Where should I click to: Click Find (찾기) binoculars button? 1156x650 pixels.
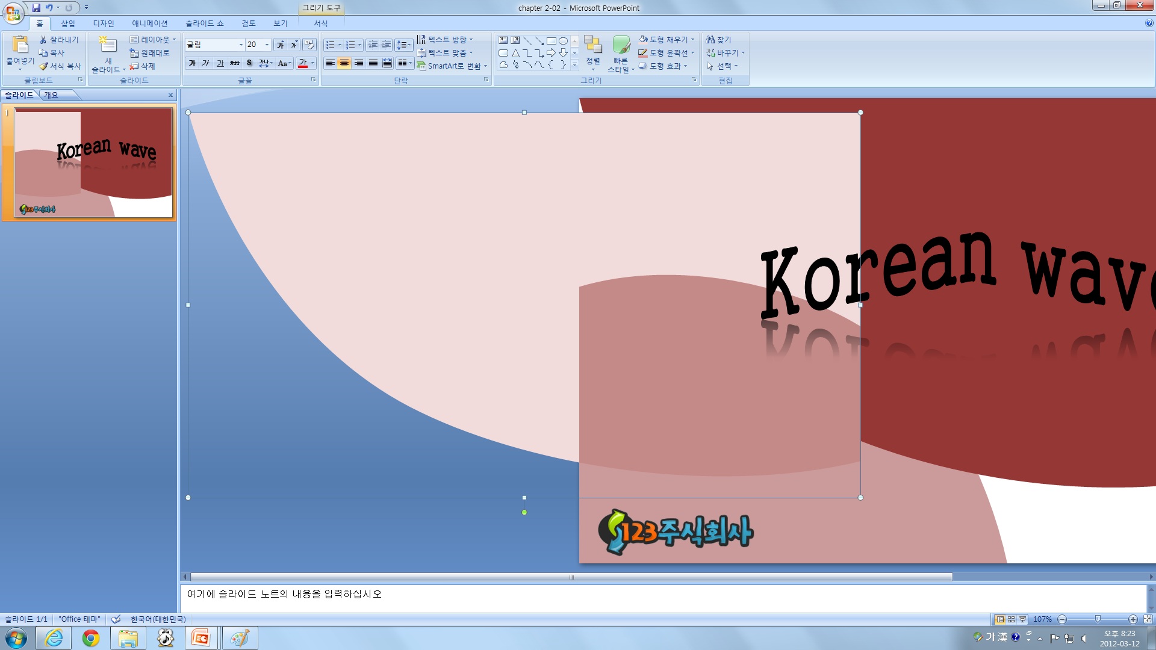click(718, 40)
